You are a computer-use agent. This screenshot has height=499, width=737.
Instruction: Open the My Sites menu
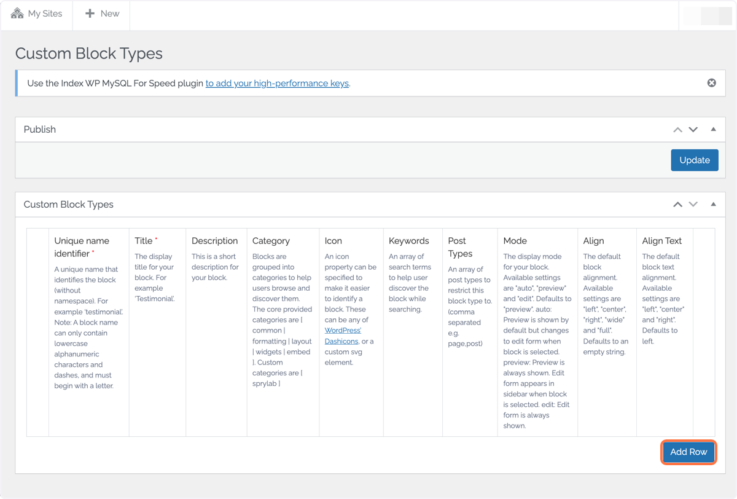click(37, 14)
